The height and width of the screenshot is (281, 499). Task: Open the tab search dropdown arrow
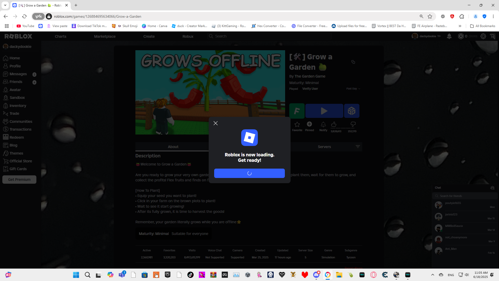[5, 5]
